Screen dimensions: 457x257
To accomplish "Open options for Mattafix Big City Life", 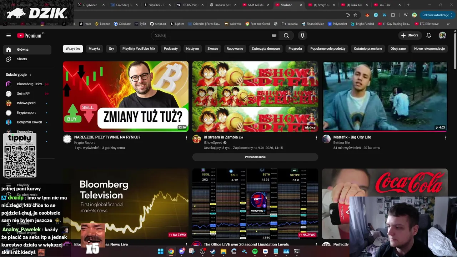I will click(x=446, y=137).
